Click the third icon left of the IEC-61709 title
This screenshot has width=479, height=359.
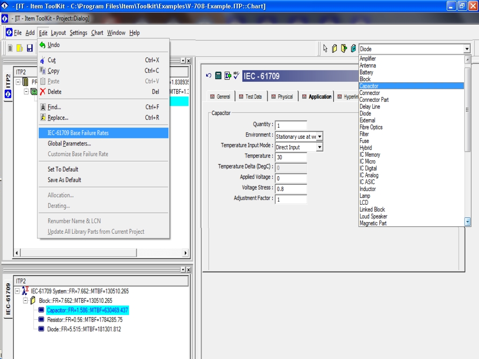[x=228, y=75]
